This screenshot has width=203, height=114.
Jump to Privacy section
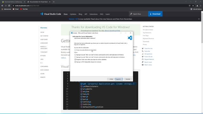point(145,44)
